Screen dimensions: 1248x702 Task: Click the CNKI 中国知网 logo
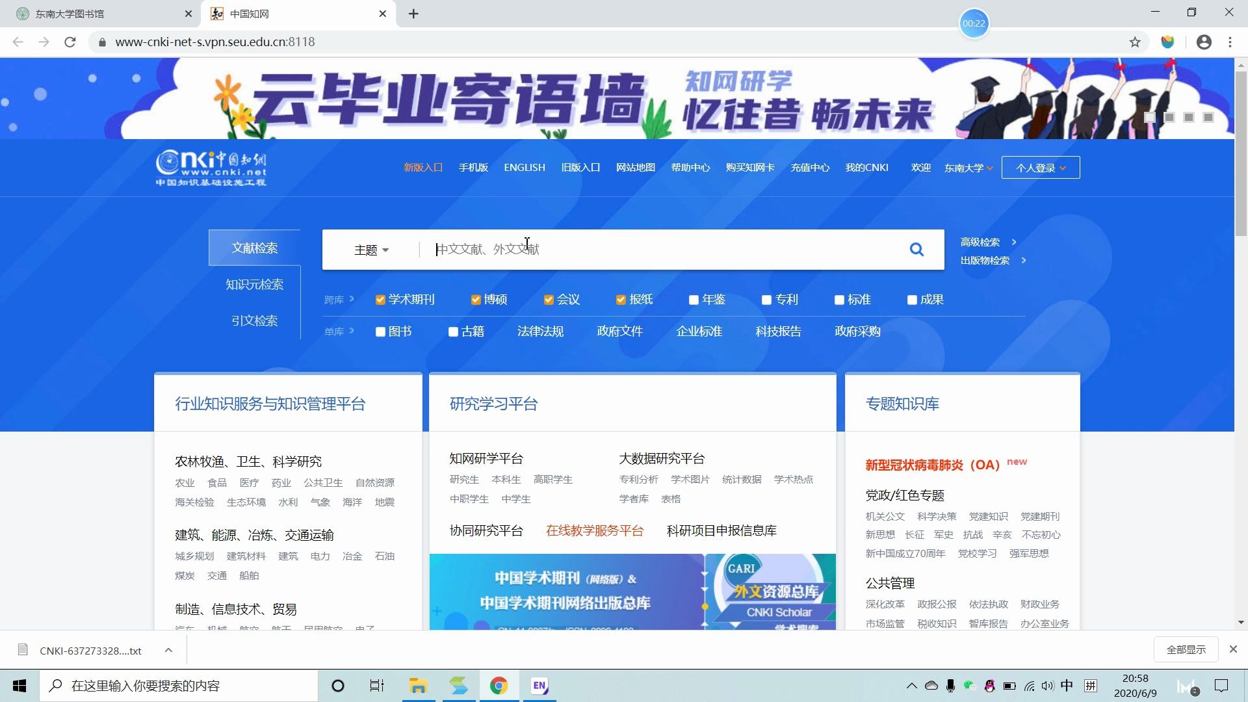point(211,167)
